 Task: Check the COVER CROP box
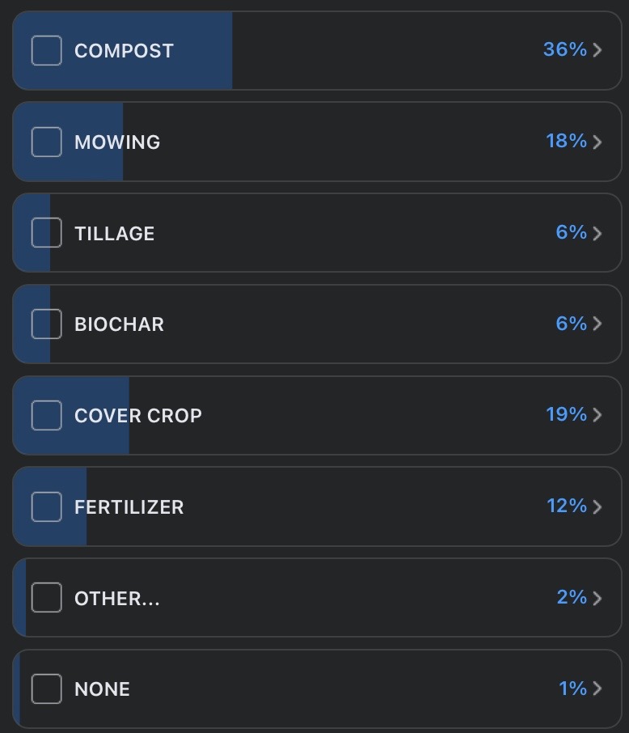coord(46,415)
